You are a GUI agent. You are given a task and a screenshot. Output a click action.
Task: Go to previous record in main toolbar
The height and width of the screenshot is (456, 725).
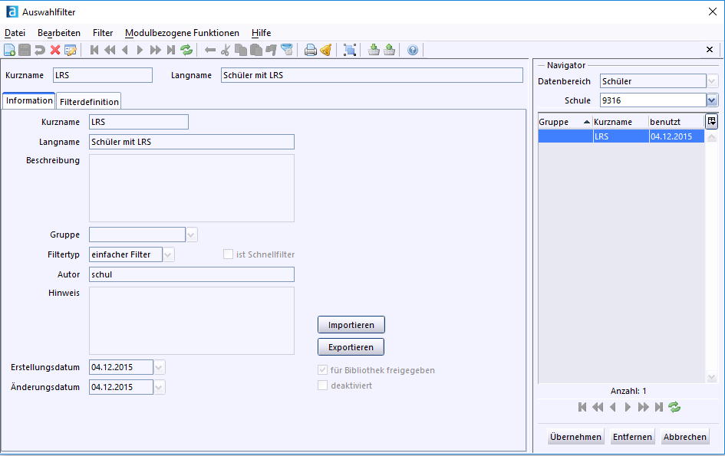pyautogui.click(x=125, y=50)
